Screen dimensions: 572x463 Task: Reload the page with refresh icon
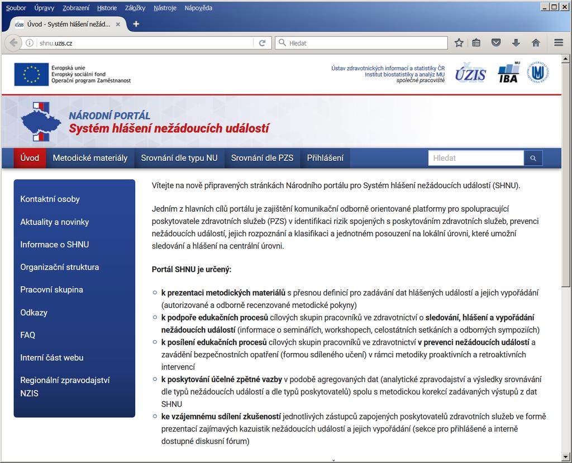pos(262,43)
